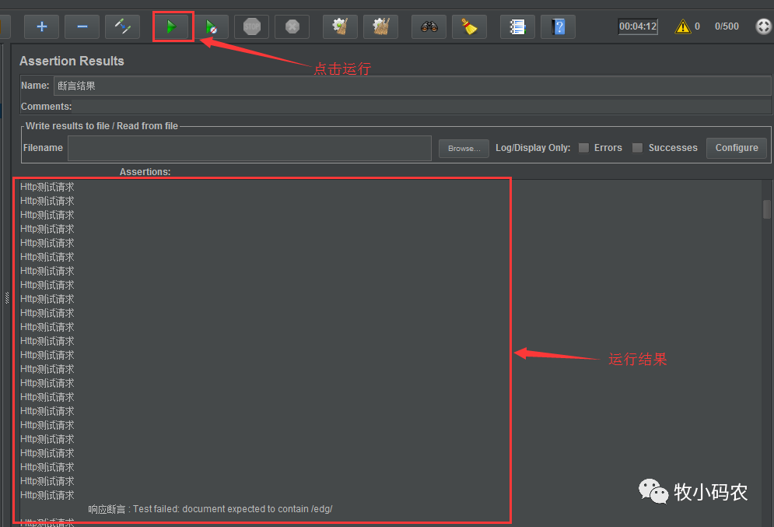
Task: Click the Filename input field
Action: 249,148
